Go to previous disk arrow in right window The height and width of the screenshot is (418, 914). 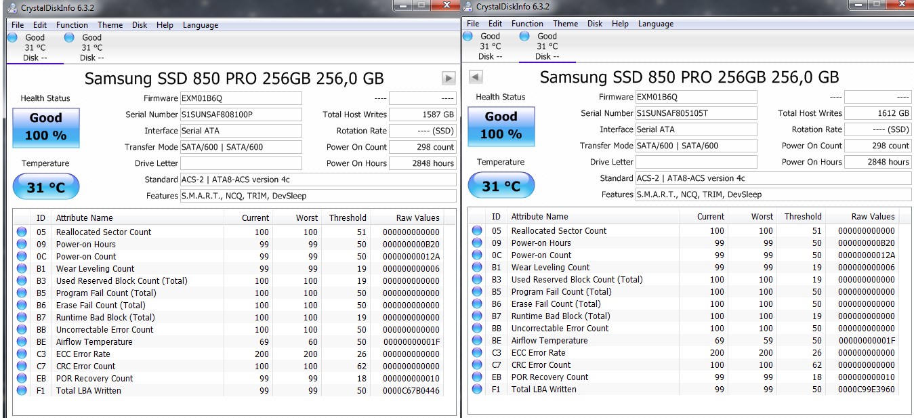[476, 77]
